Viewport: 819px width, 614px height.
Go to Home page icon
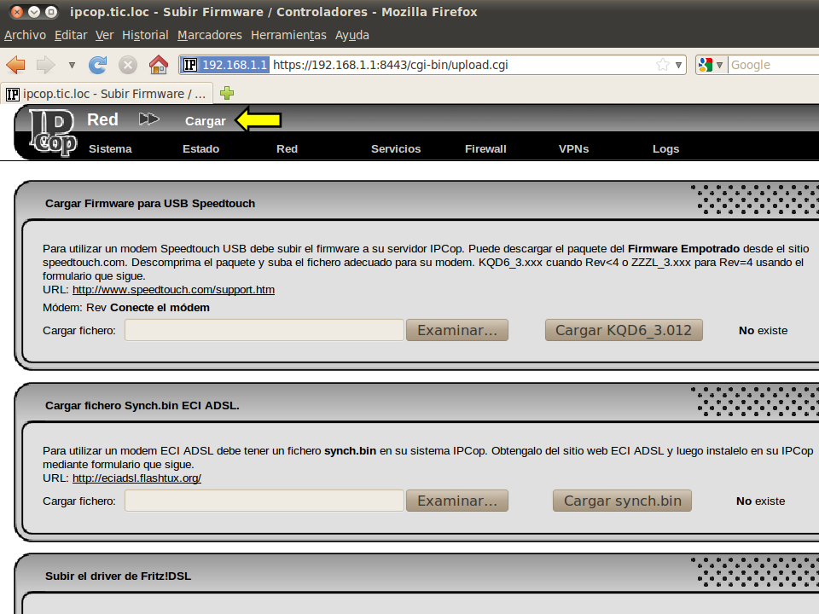click(158, 65)
